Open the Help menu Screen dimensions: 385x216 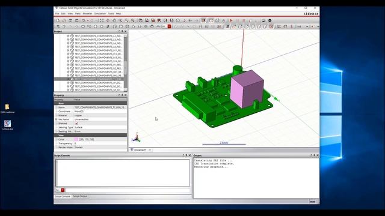(119, 14)
